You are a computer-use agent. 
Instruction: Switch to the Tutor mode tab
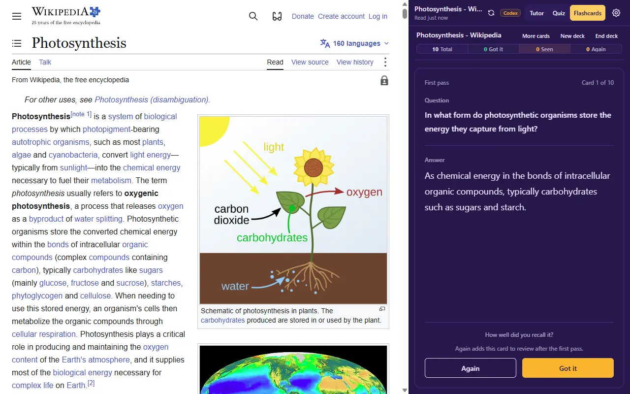pyautogui.click(x=537, y=13)
